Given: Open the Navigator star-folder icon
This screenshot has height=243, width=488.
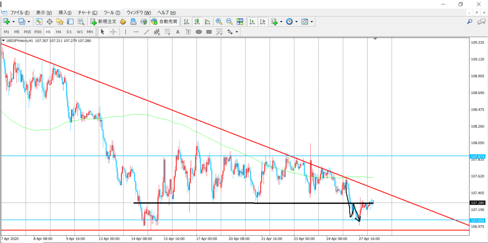Looking at the screenshot, I should click(60, 22).
